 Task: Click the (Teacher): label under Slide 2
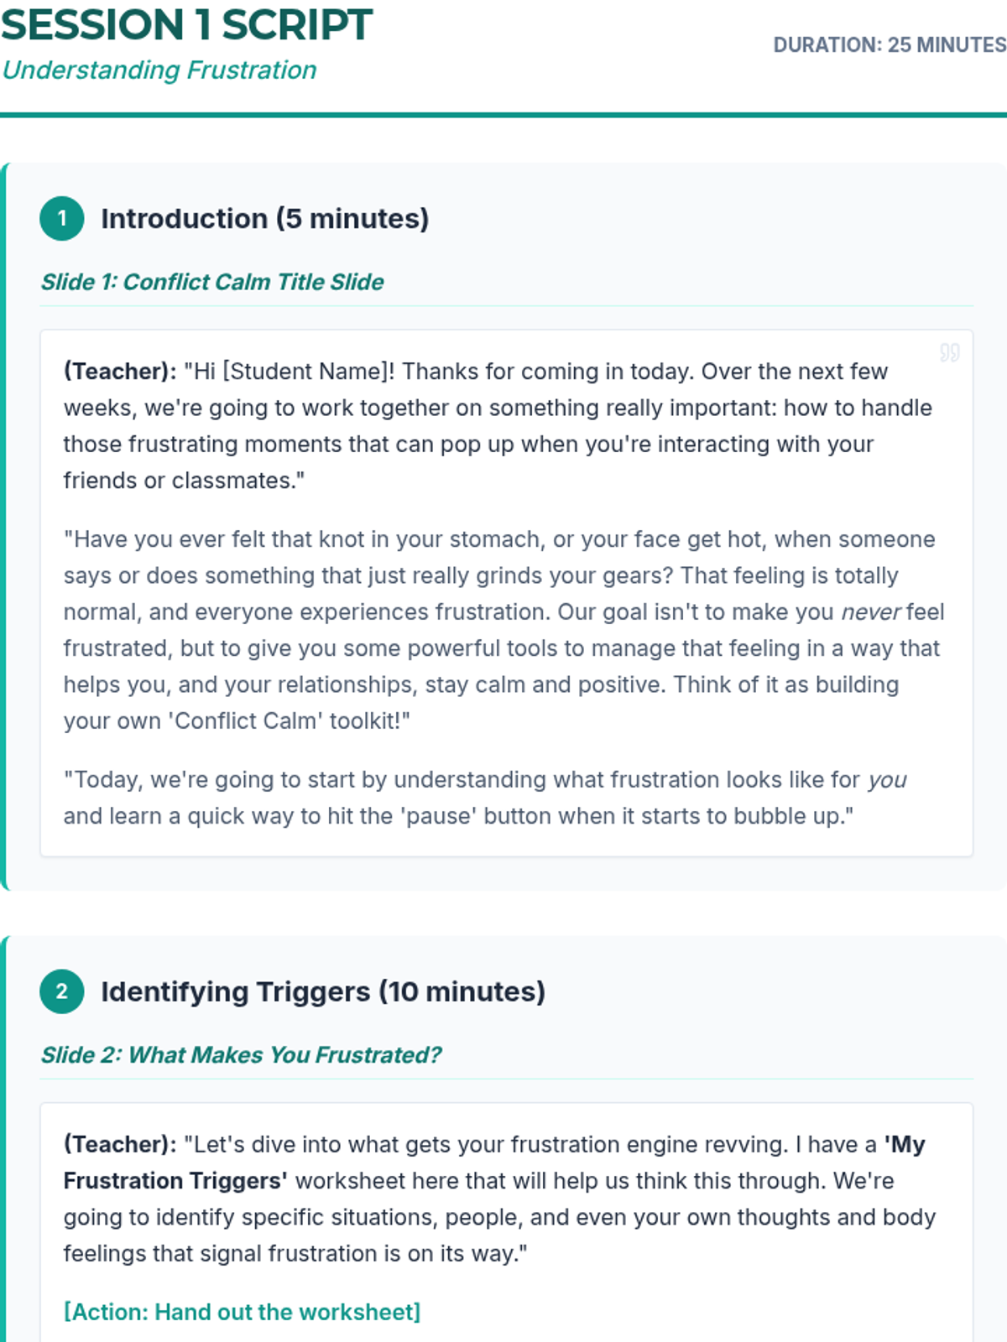pyautogui.click(x=120, y=1145)
